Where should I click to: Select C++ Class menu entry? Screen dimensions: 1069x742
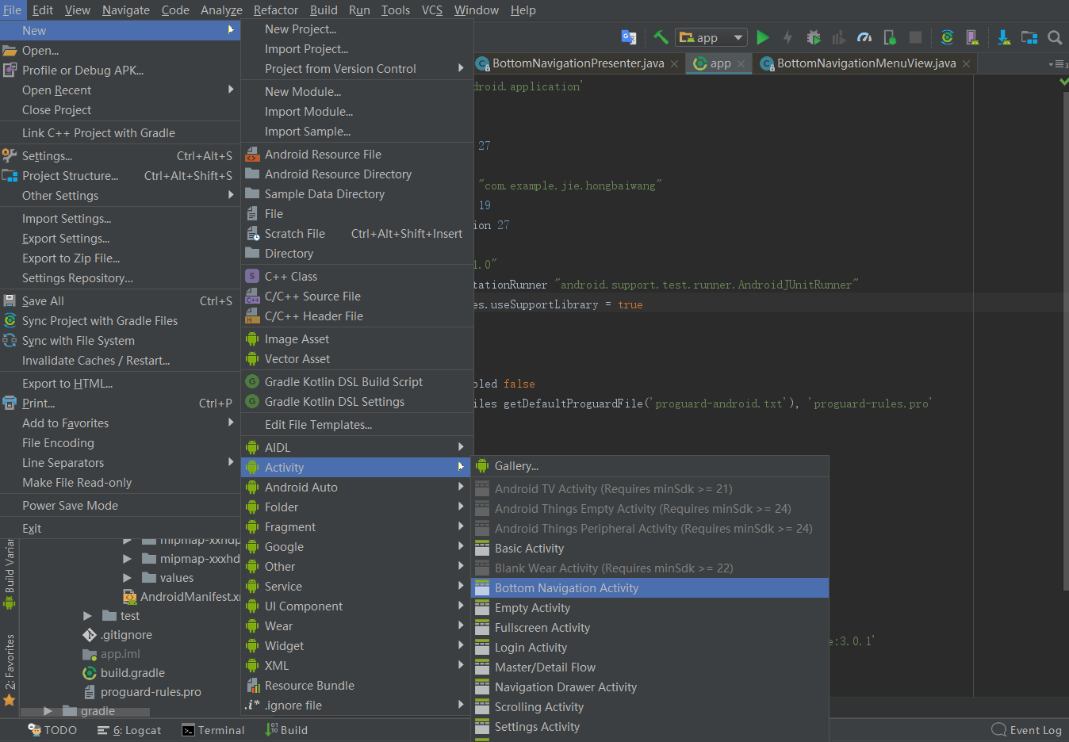[x=357, y=277]
